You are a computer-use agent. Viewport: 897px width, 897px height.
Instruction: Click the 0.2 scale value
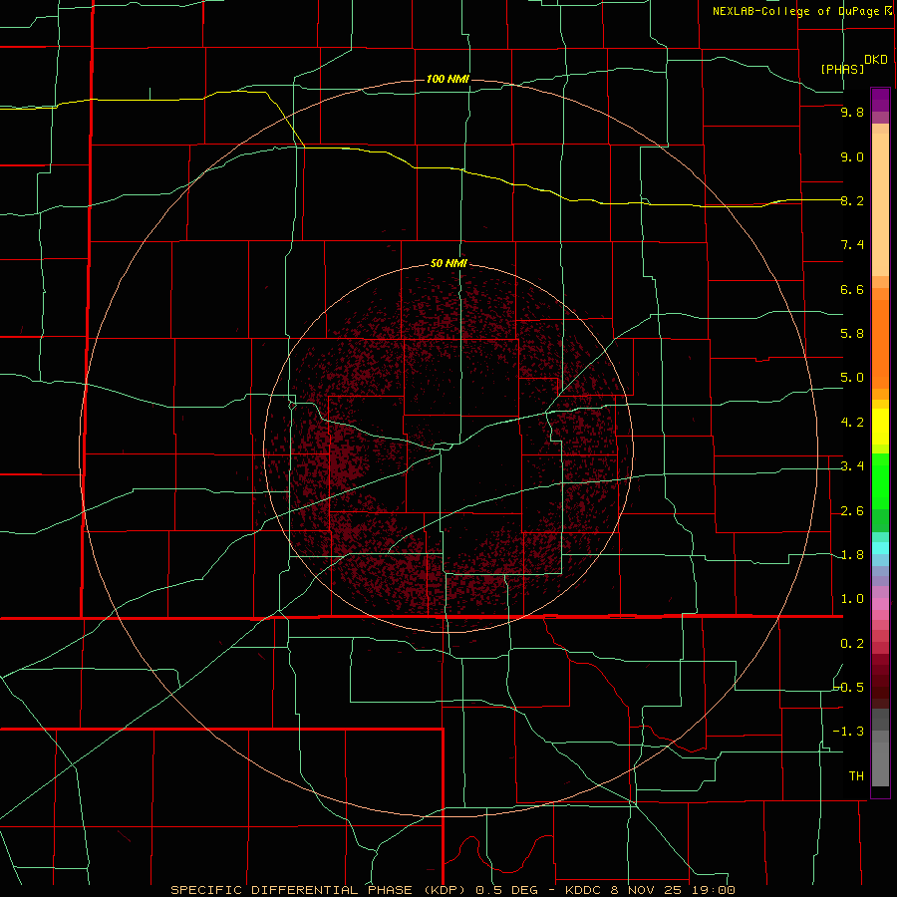pos(852,644)
